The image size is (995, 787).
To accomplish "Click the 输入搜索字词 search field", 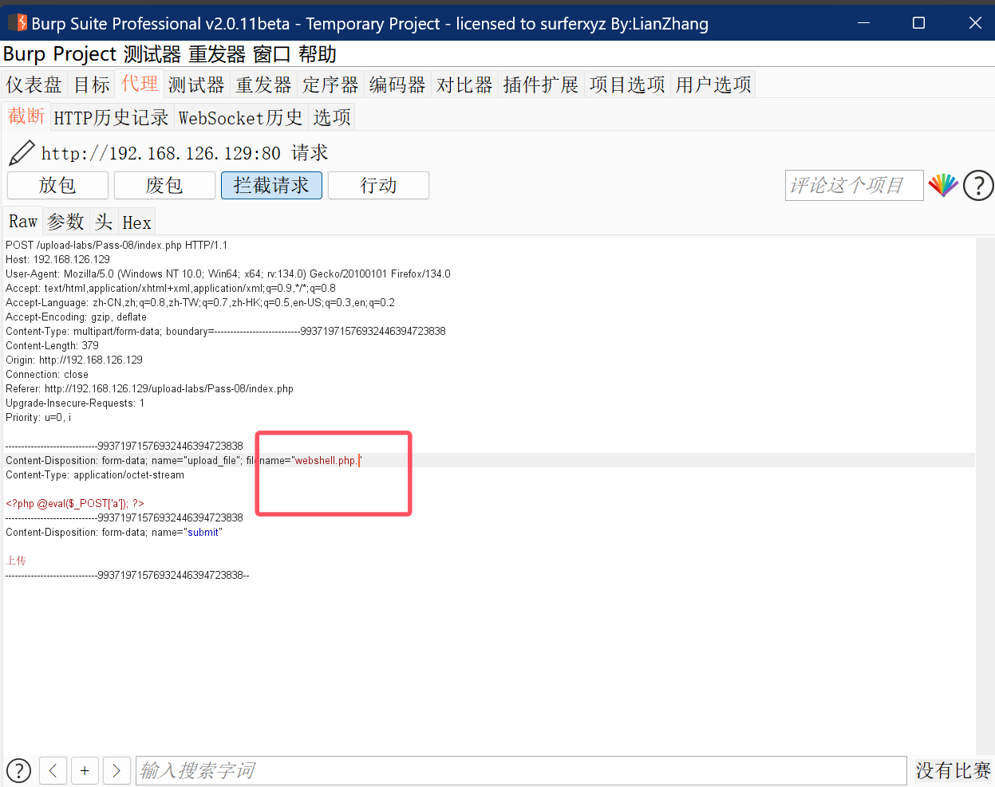I will (521, 770).
